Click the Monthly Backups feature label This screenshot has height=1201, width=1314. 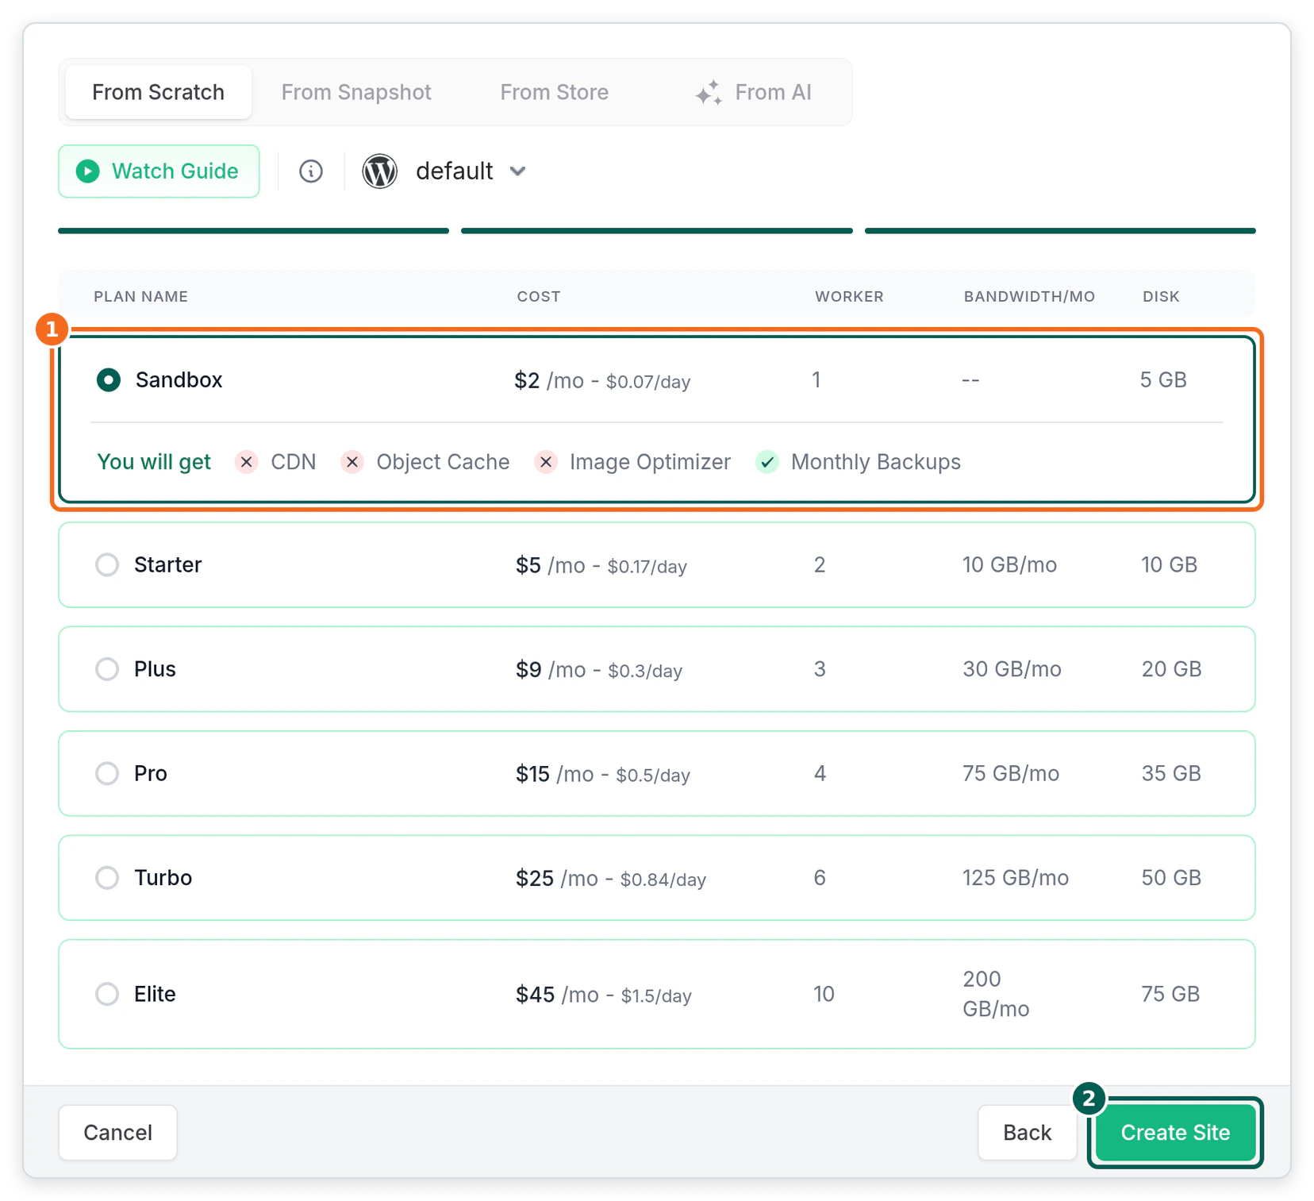click(876, 462)
